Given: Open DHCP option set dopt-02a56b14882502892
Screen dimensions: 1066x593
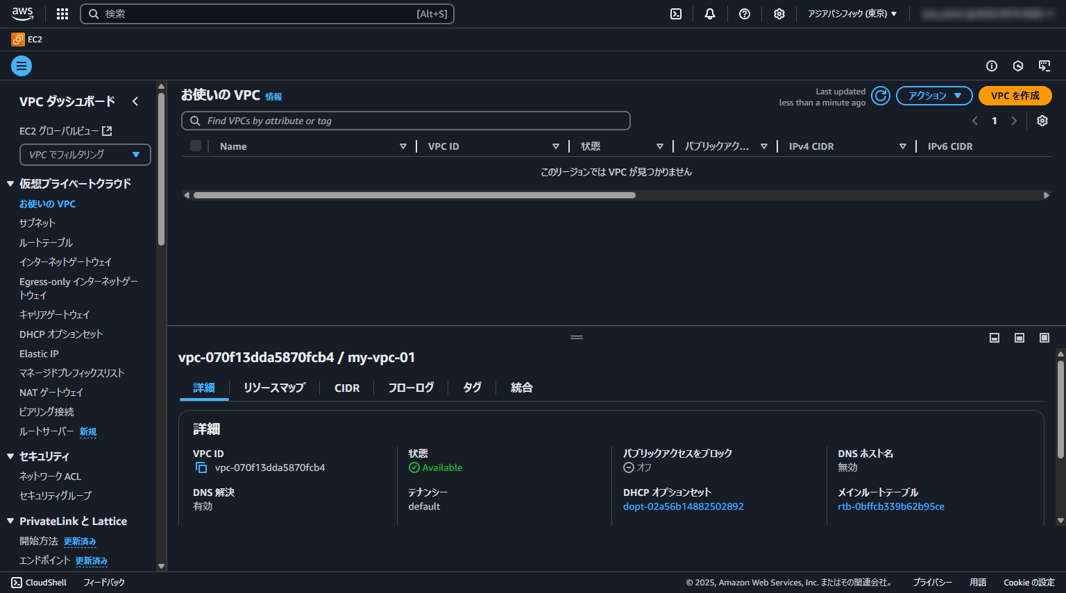Looking at the screenshot, I should pos(684,506).
